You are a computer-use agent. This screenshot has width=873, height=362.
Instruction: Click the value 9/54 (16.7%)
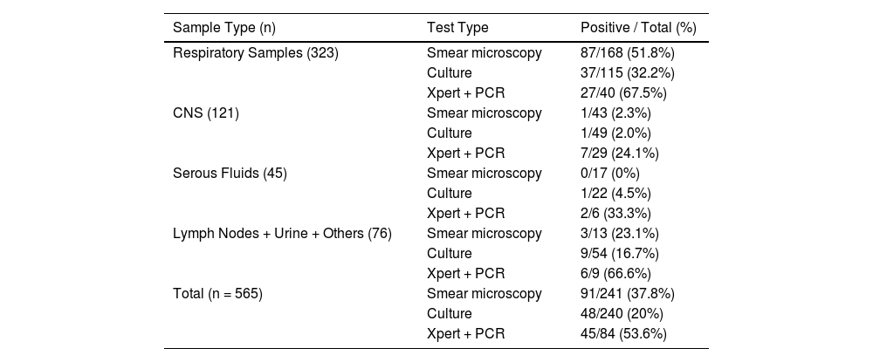(x=620, y=254)
